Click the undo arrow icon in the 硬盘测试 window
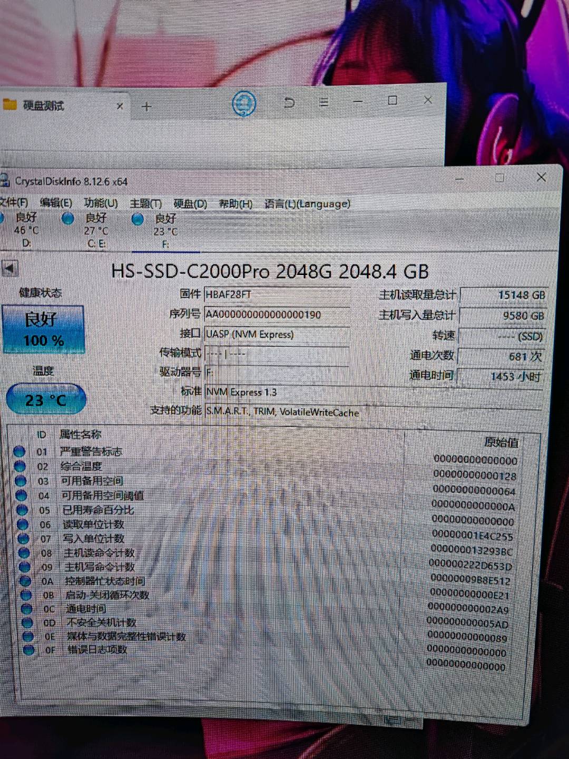This screenshot has height=759, width=569. (289, 102)
